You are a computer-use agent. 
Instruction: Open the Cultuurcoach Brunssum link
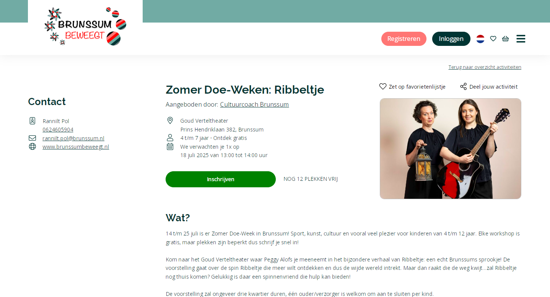(254, 104)
